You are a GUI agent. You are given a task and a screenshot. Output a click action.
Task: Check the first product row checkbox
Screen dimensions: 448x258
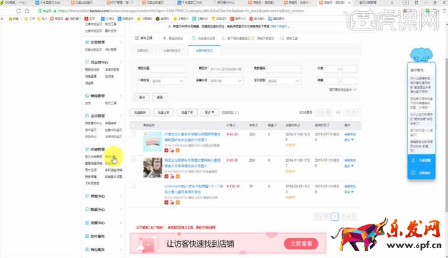pos(134,134)
